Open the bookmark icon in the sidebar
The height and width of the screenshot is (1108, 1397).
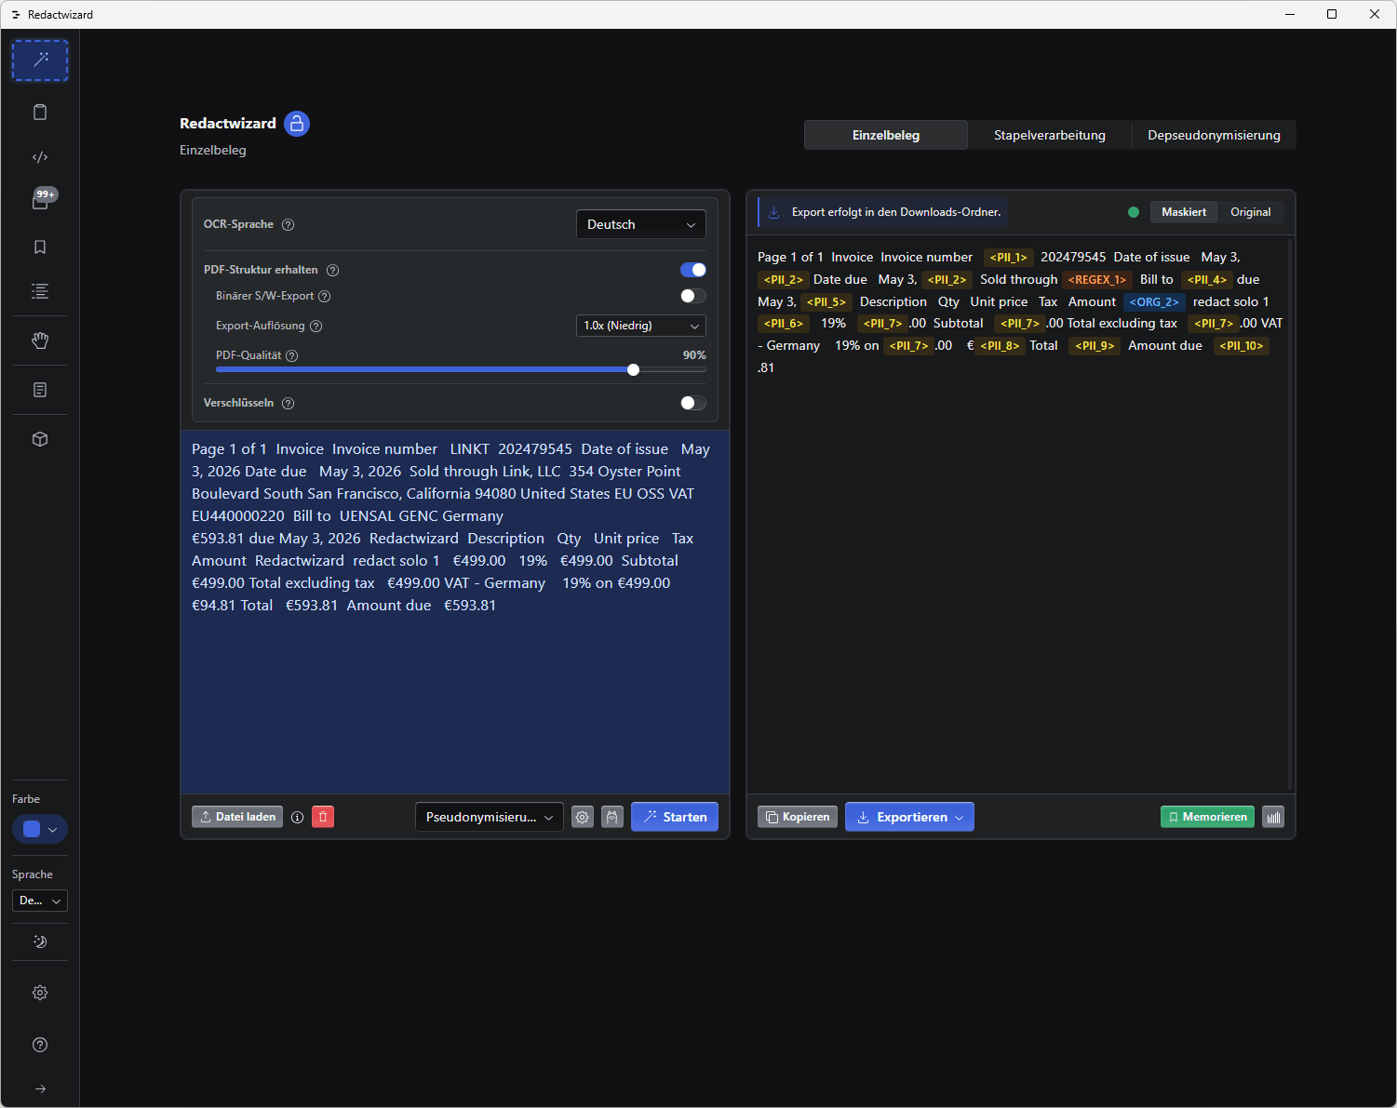pos(40,247)
